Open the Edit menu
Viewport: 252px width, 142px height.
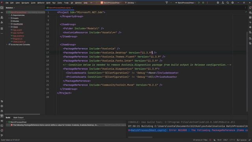pos(12,3)
